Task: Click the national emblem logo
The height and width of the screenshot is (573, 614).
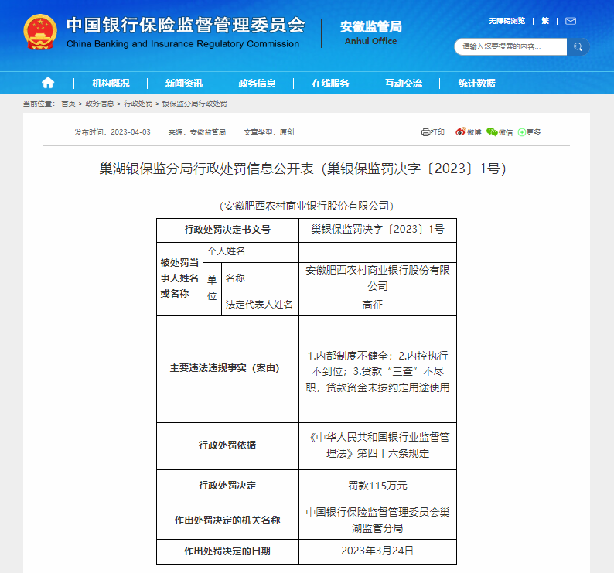Action: [x=40, y=32]
